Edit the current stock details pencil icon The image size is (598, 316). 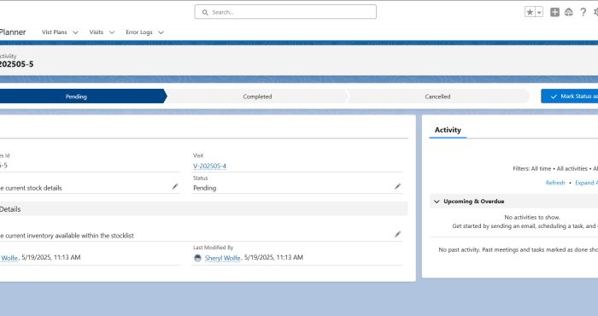click(x=175, y=186)
